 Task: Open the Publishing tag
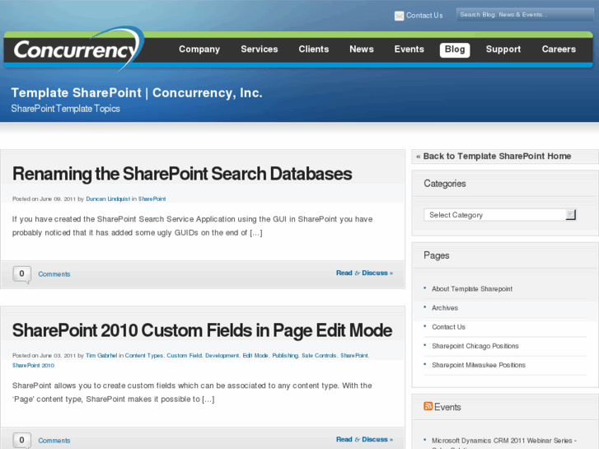pyautogui.click(x=285, y=355)
